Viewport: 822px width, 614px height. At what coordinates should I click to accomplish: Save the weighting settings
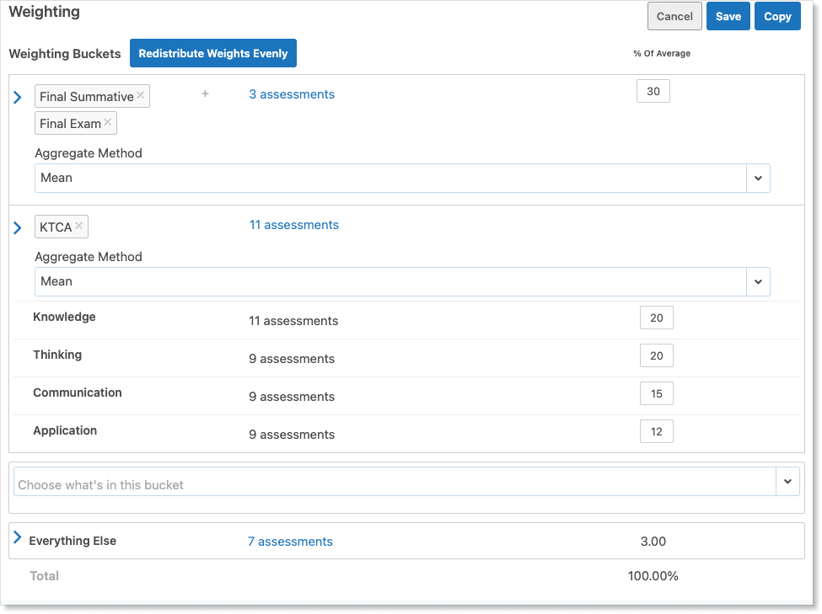(x=728, y=16)
